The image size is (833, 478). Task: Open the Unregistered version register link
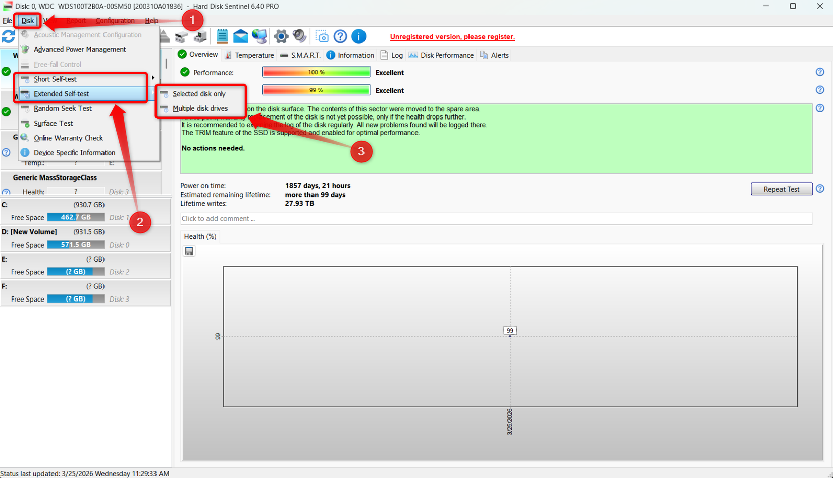click(452, 37)
